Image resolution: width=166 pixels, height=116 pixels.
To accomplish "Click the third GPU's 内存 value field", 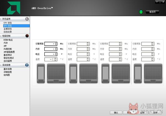I will [x=115, y=49].
